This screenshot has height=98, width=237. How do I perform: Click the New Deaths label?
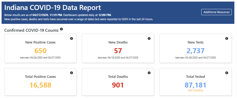tap(118, 42)
